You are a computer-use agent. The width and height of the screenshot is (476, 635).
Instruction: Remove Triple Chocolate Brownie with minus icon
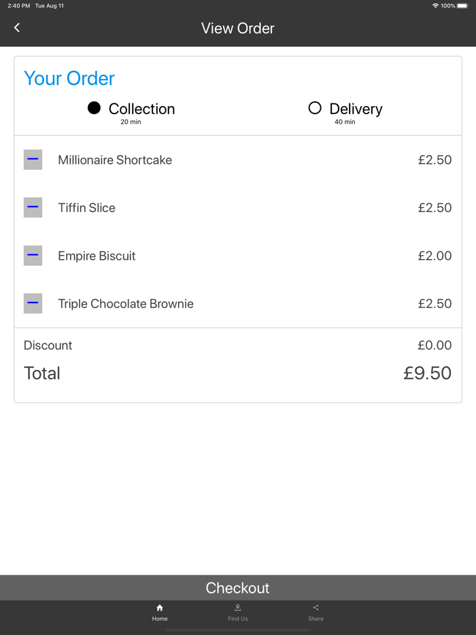(33, 303)
